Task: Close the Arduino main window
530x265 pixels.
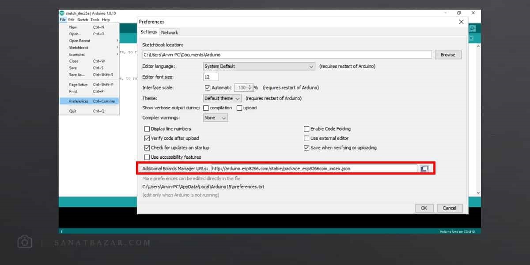Action: click(473, 13)
